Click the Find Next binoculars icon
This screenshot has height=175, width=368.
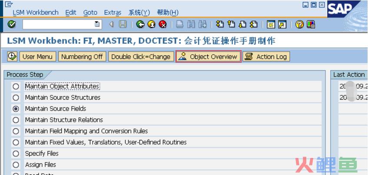(202, 24)
